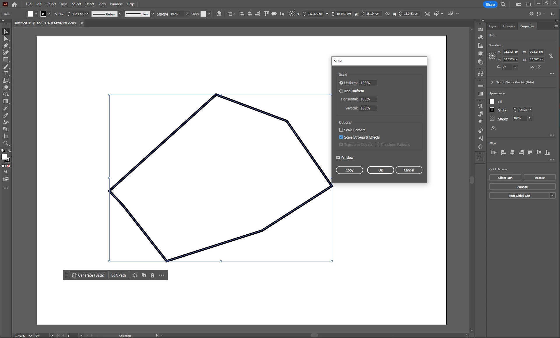Open the Object menu
Image resolution: width=560 pixels, height=338 pixels.
pos(51,4)
